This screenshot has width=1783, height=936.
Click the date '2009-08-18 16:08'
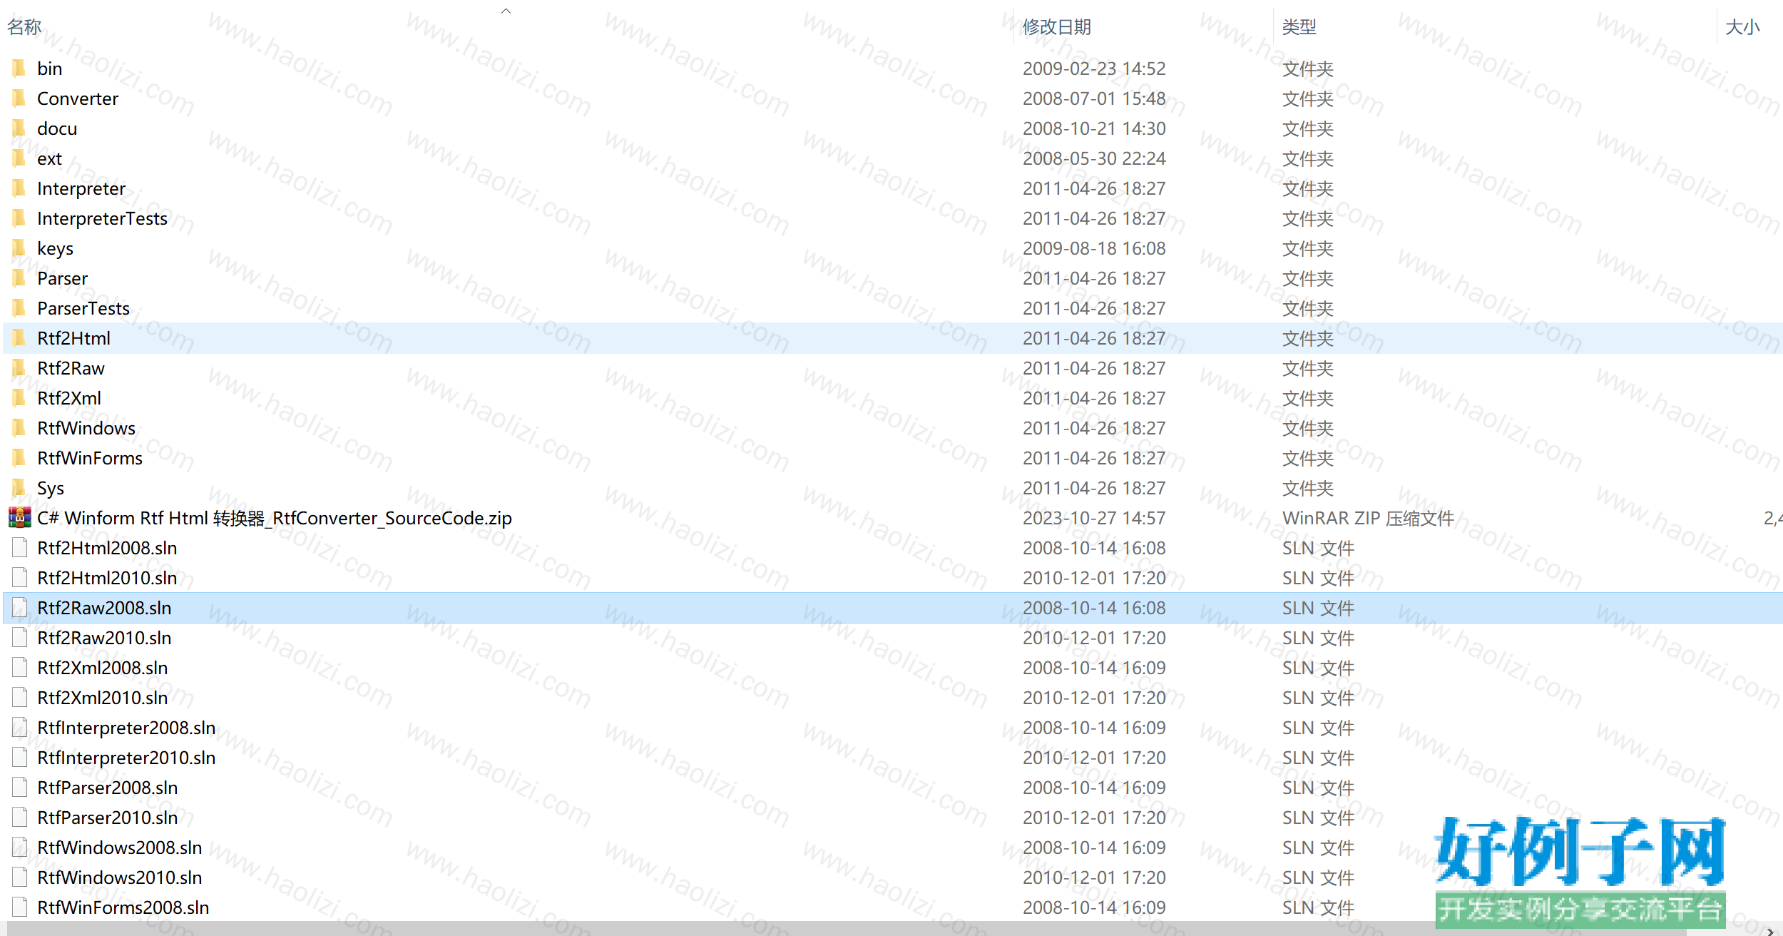pos(1094,248)
